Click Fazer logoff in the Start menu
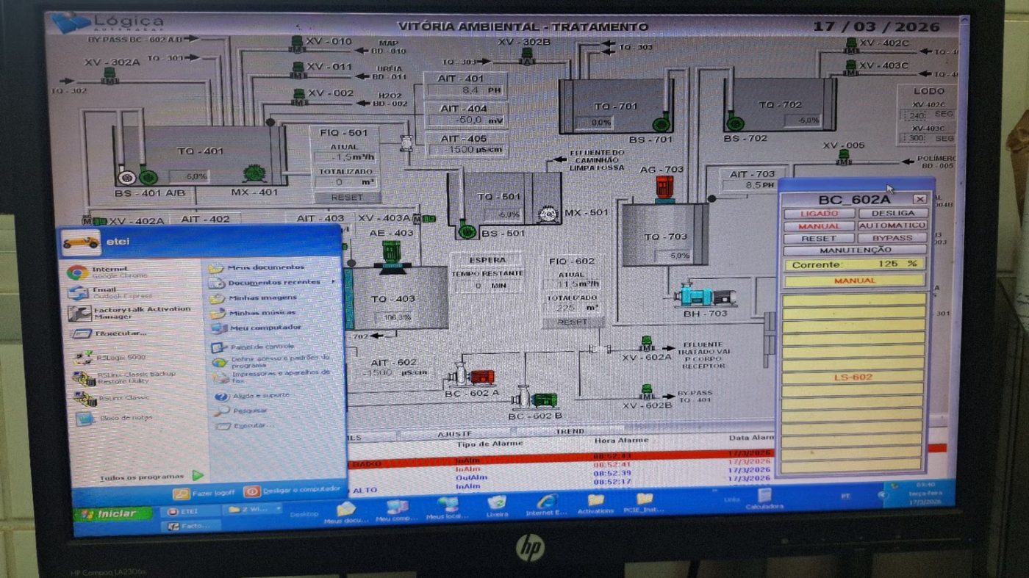 pos(204,494)
